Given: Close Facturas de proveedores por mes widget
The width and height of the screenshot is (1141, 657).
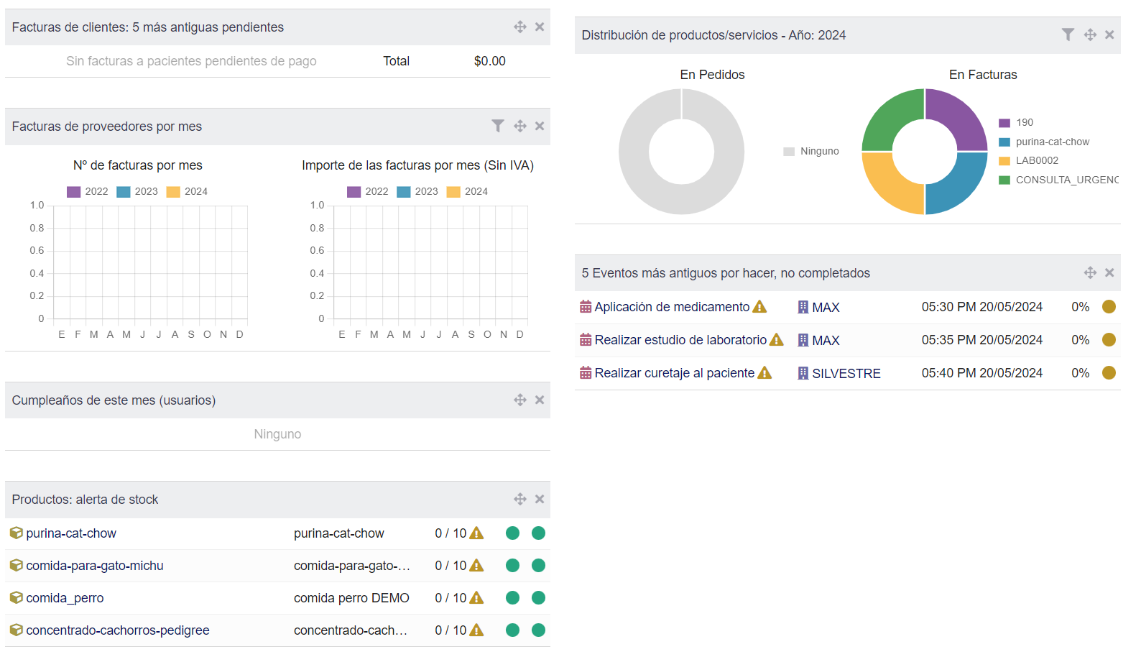Looking at the screenshot, I should 540,126.
